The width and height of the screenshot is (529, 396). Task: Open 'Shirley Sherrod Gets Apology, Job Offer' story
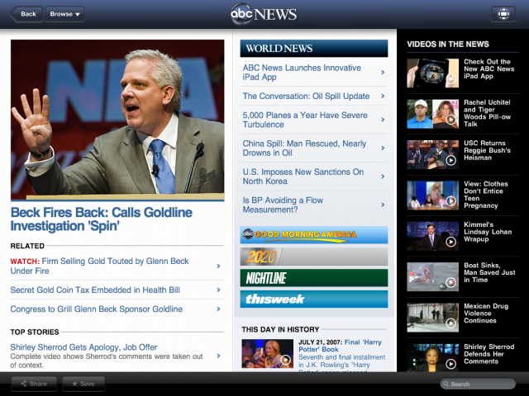coord(83,347)
